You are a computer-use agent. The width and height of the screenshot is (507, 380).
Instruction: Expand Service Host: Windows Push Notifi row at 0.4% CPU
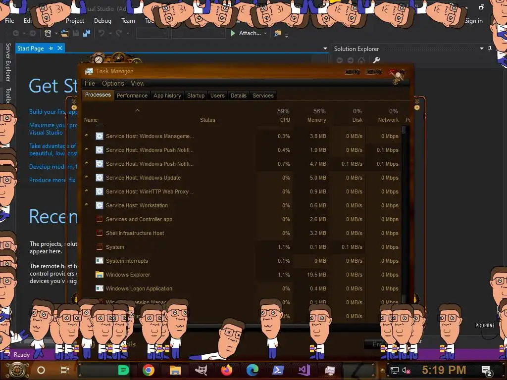86,149
